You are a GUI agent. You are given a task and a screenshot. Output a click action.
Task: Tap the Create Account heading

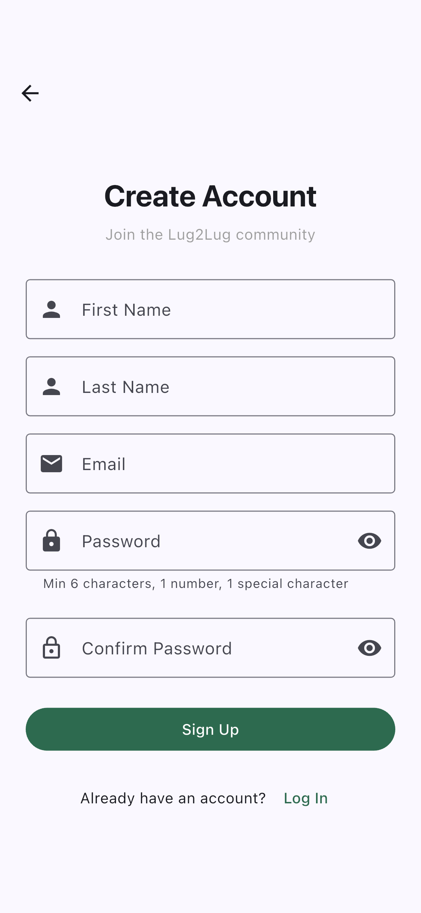tap(210, 196)
